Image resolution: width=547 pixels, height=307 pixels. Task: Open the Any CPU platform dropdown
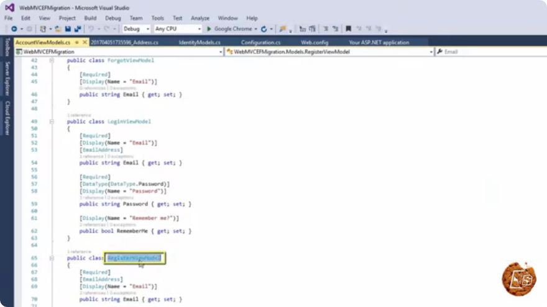(x=178, y=29)
